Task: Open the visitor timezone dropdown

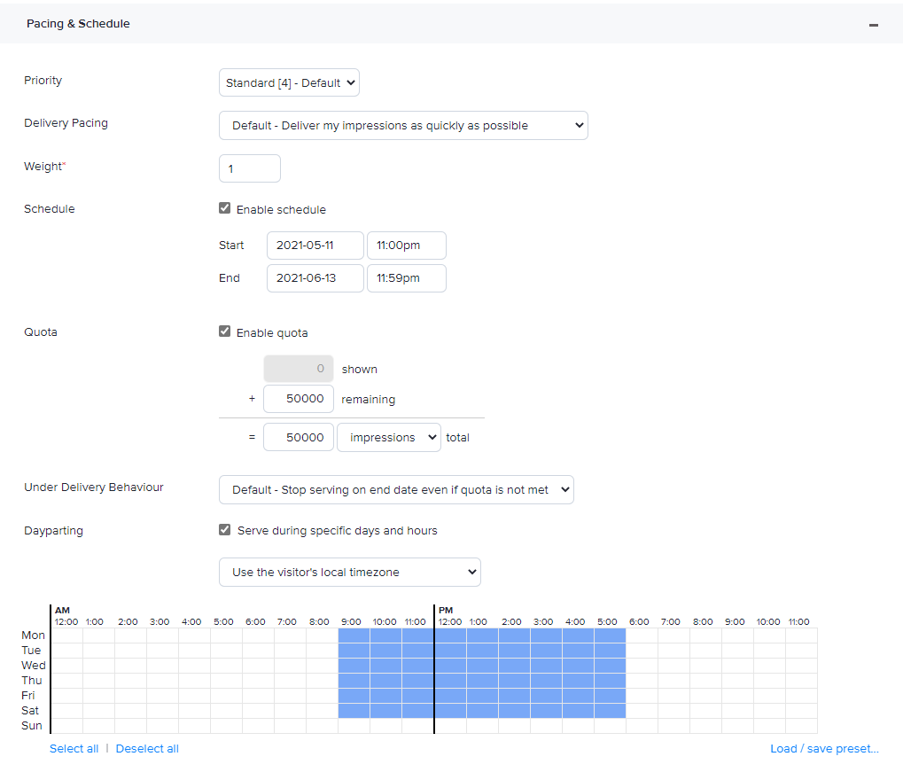Action: [349, 573]
